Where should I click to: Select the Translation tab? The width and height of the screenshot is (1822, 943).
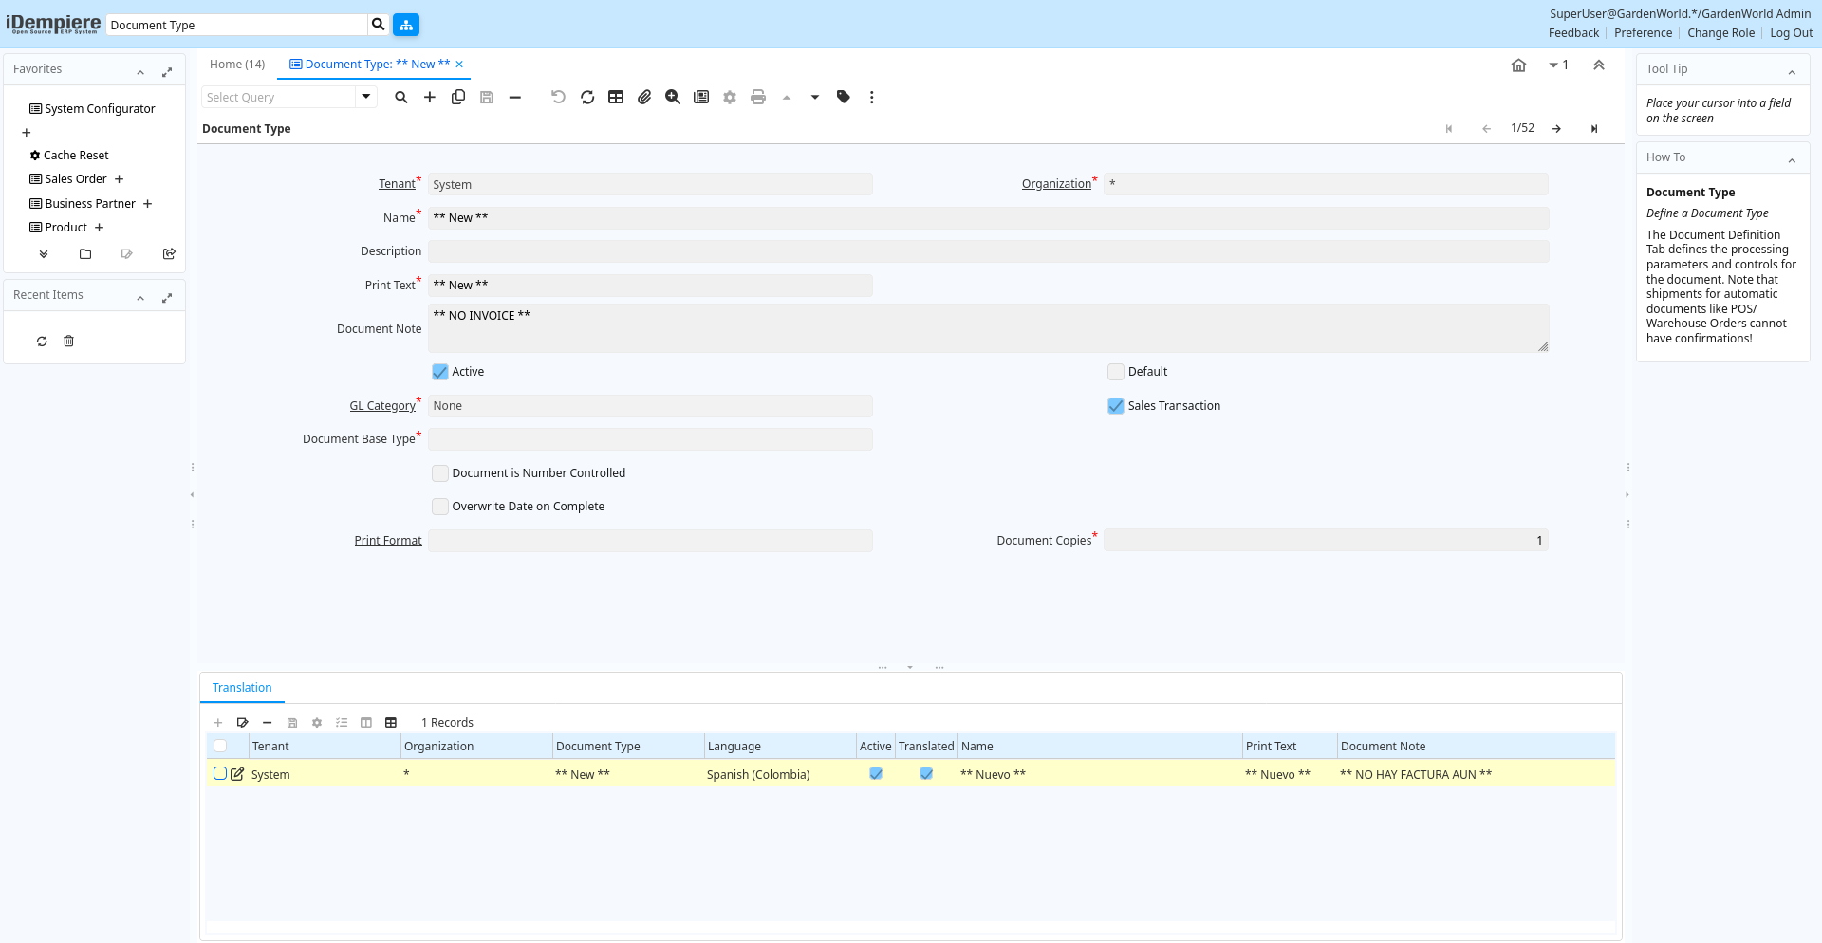coord(242,688)
